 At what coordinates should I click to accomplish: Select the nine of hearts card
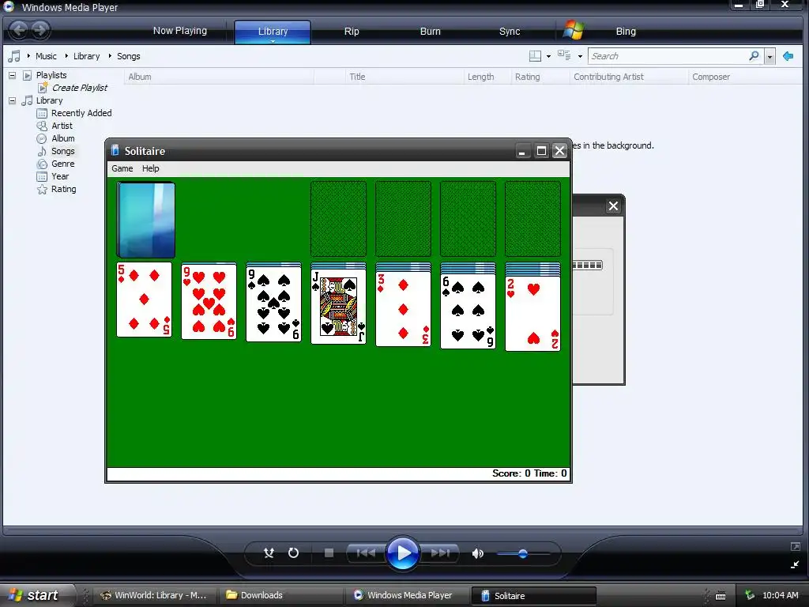[x=209, y=301]
